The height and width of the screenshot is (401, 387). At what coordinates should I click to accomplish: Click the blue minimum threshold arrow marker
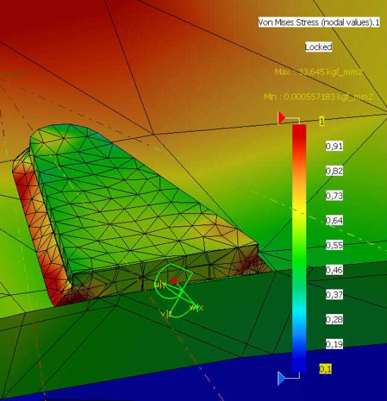[x=281, y=378]
